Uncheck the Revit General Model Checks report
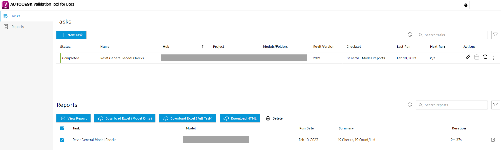 62,140
